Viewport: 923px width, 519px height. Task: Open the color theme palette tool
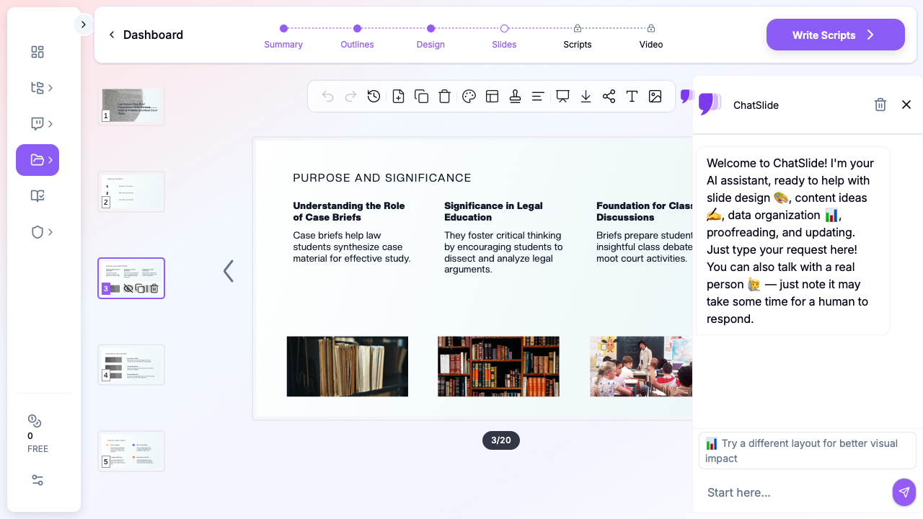pos(469,97)
